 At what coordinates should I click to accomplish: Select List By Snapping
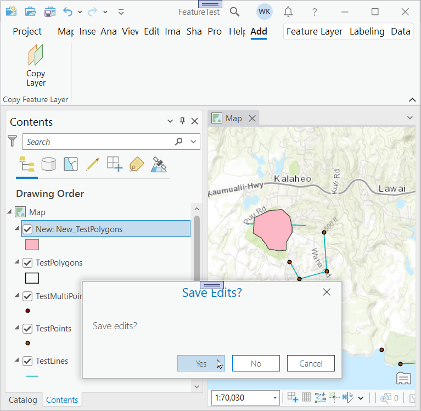pyautogui.click(x=115, y=164)
